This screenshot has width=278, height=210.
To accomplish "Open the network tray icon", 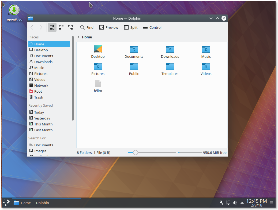I will coord(228,203).
